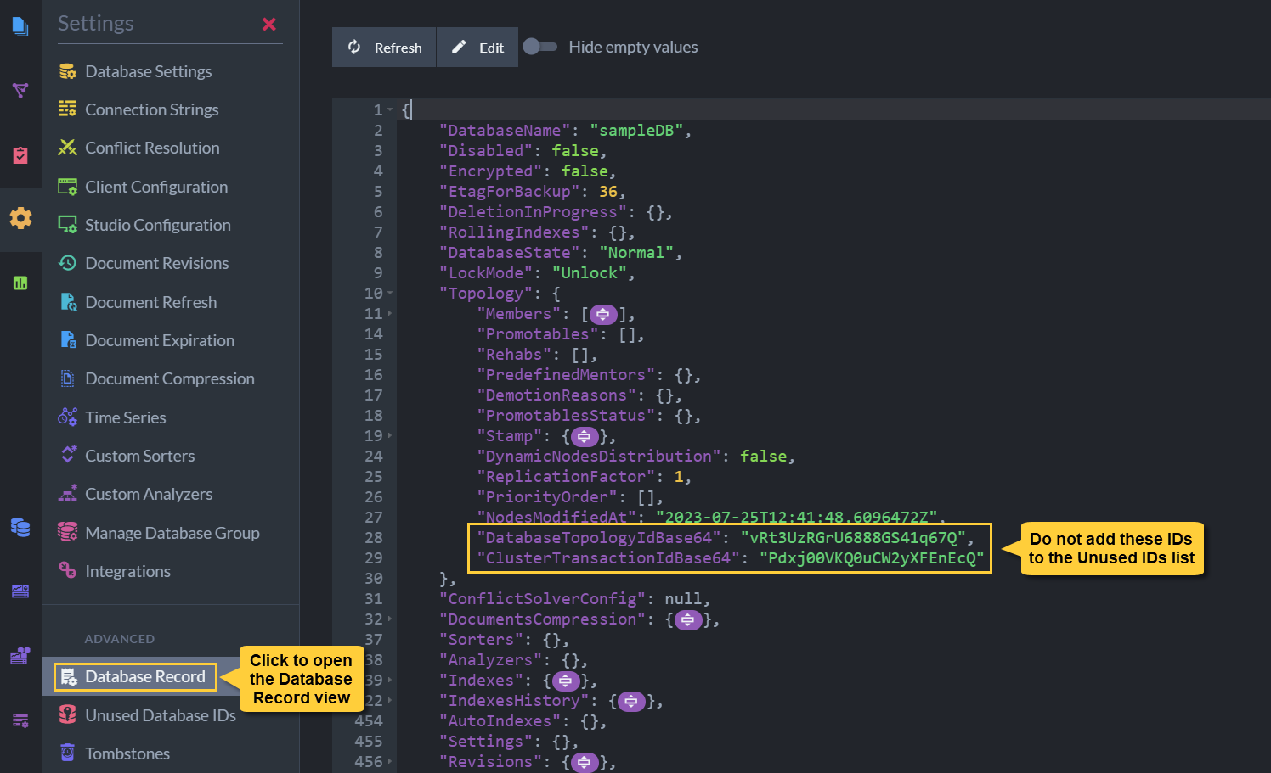Expand DocumentsCompression fold arrow at line 32
Viewport: 1271px width, 773px height.
tap(390, 619)
